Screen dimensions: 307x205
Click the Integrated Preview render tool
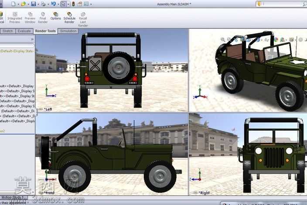15,17
